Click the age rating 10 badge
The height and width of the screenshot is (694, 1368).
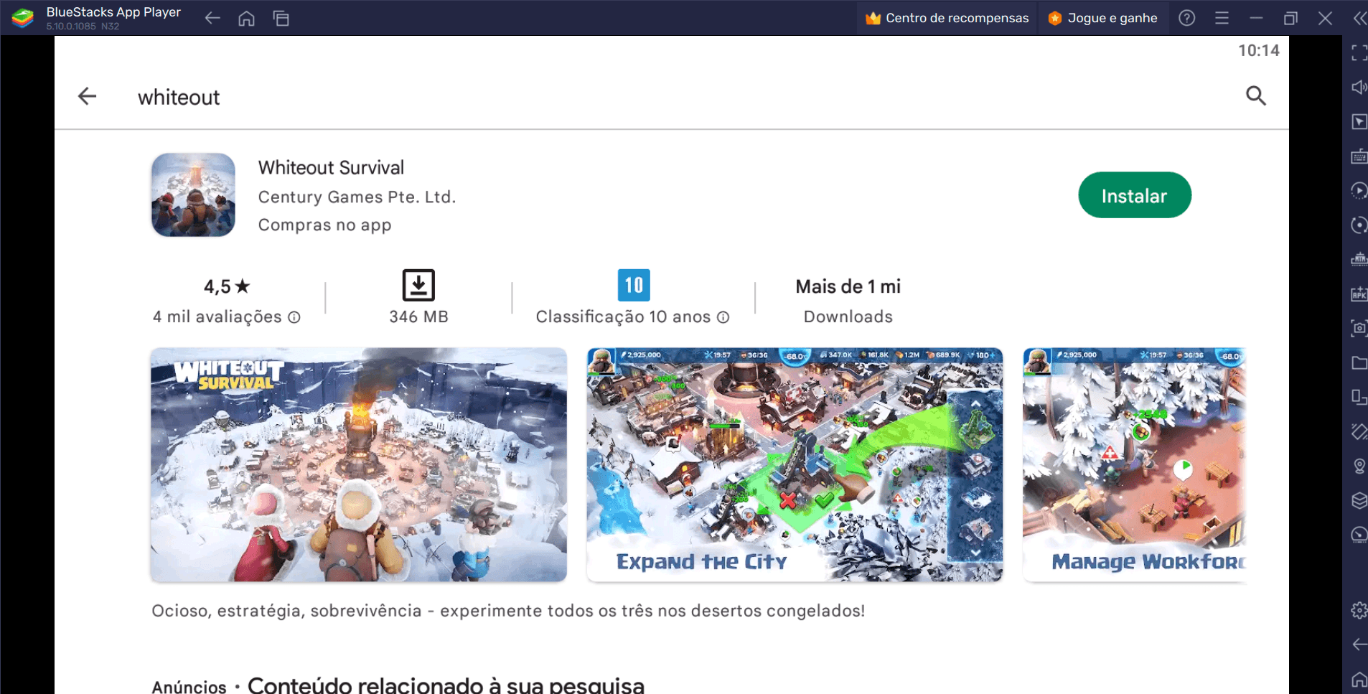tap(634, 285)
